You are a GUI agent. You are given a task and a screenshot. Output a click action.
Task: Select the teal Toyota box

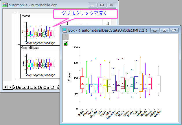(x=132, y=85)
